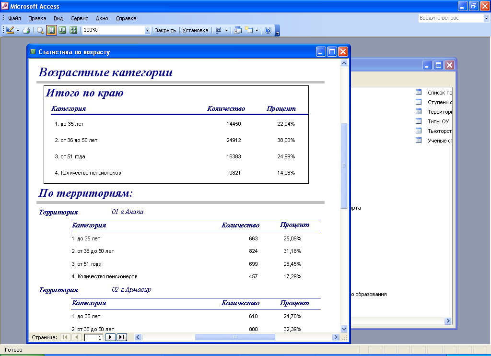Open the Вид menu

[x=58, y=18]
